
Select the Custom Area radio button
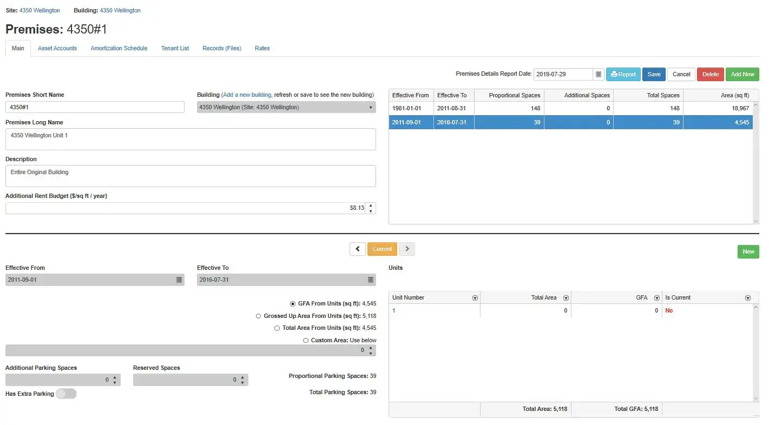pyautogui.click(x=305, y=340)
